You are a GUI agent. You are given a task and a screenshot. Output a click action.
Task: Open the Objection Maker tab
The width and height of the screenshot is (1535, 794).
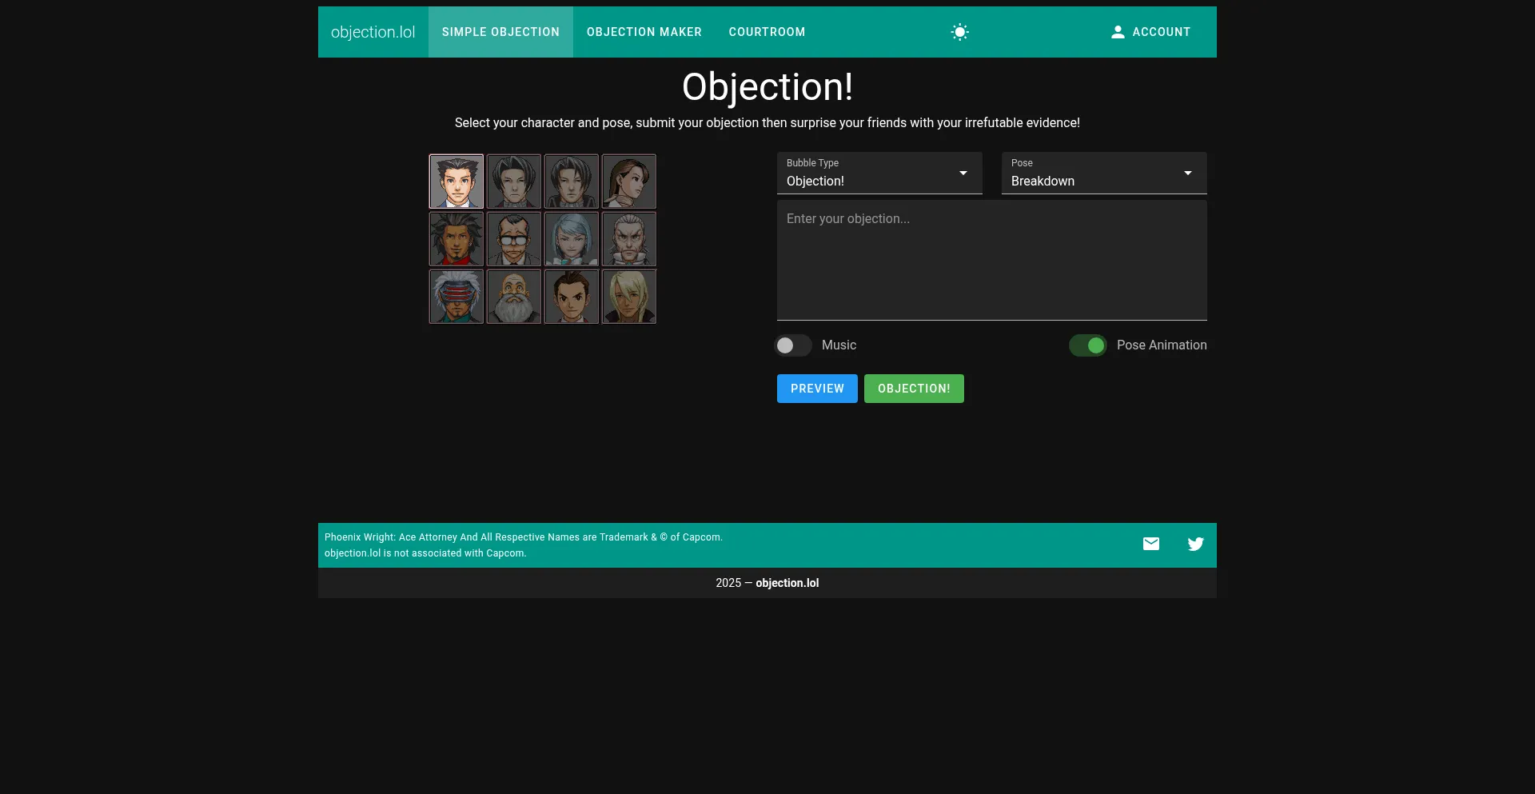pos(644,32)
